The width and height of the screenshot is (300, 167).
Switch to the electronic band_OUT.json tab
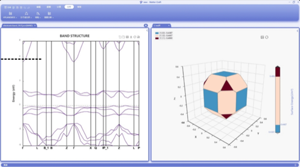point(18,26)
